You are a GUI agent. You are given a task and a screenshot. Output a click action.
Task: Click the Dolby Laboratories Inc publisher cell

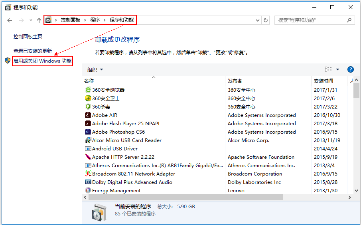(254, 182)
